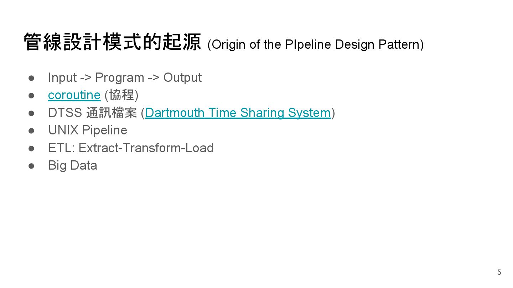The height and width of the screenshot is (288, 513).
Task: Click the 'ETL: Extract-Transform-Load' bullet text
Action: (131, 148)
